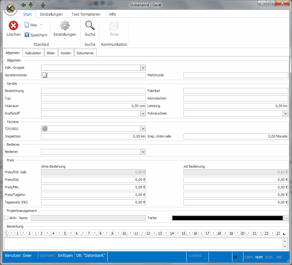
Task: Click into the Matchcode input field
Action: point(236,75)
